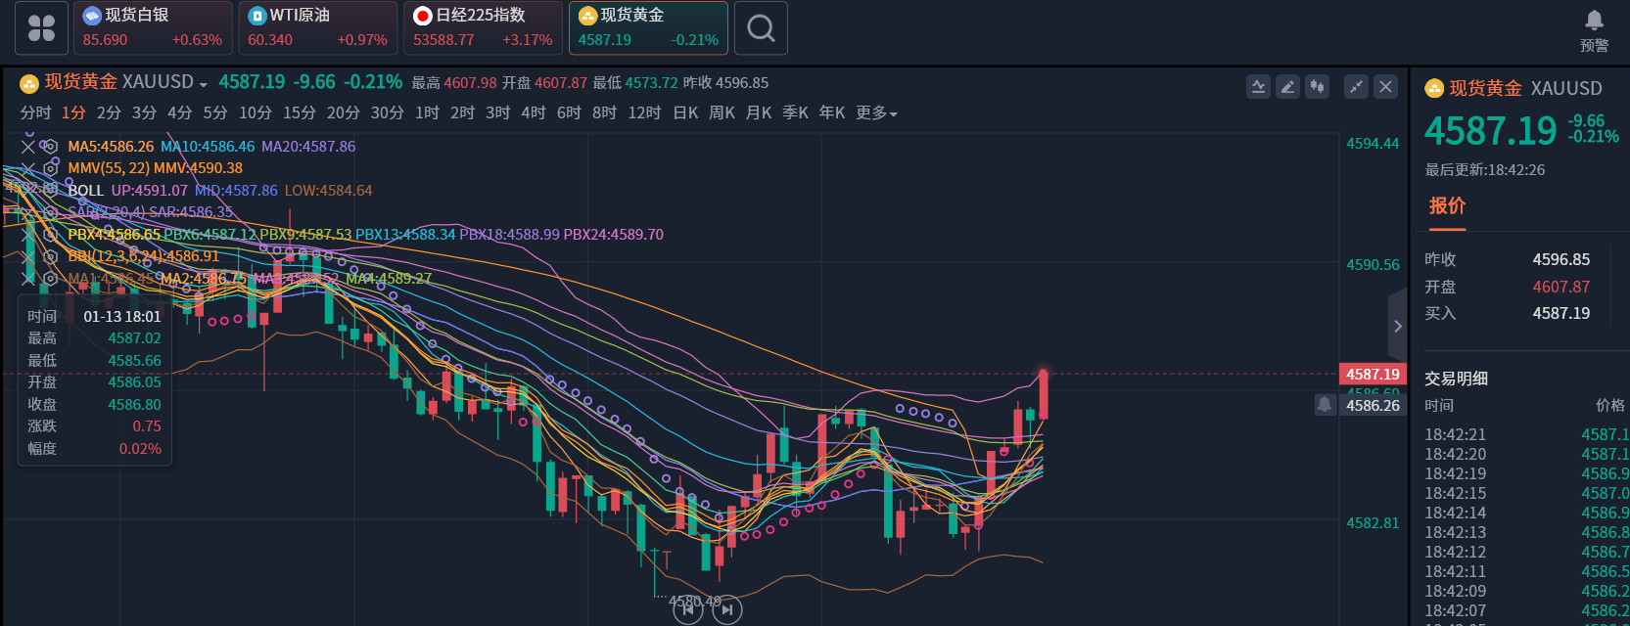The width and height of the screenshot is (1630, 626).
Task: Click the search magnifier icon
Action: 761,28
